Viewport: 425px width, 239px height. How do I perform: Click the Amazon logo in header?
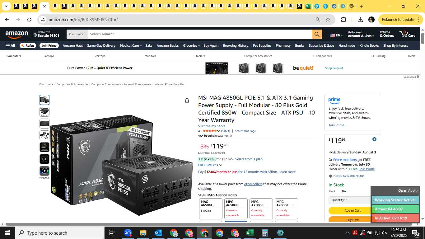[x=16, y=34]
